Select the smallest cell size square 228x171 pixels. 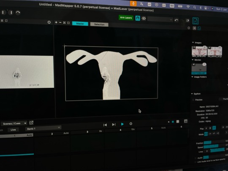pos(168,122)
